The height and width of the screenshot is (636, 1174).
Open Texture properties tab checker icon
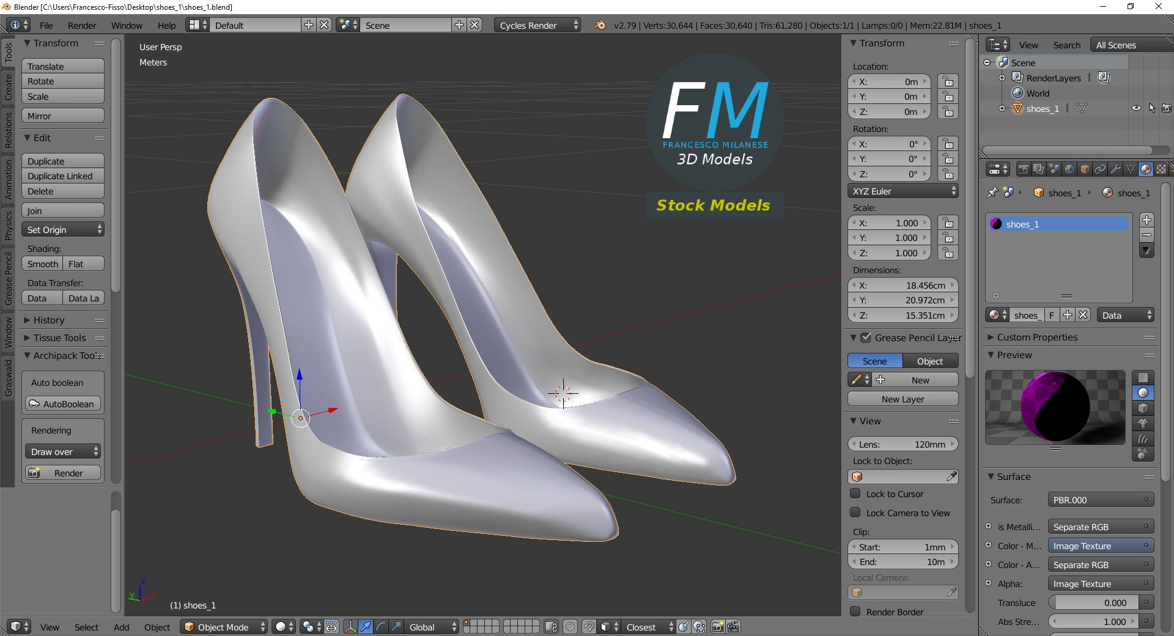coord(1161,169)
